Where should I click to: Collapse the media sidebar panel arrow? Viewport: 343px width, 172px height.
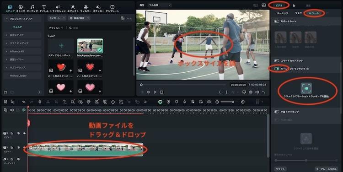pos(40,92)
